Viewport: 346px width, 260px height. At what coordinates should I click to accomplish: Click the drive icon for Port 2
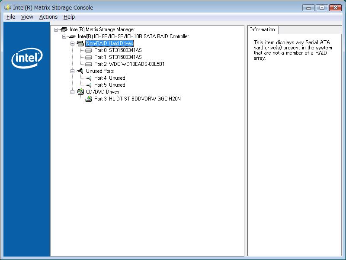(x=89, y=64)
